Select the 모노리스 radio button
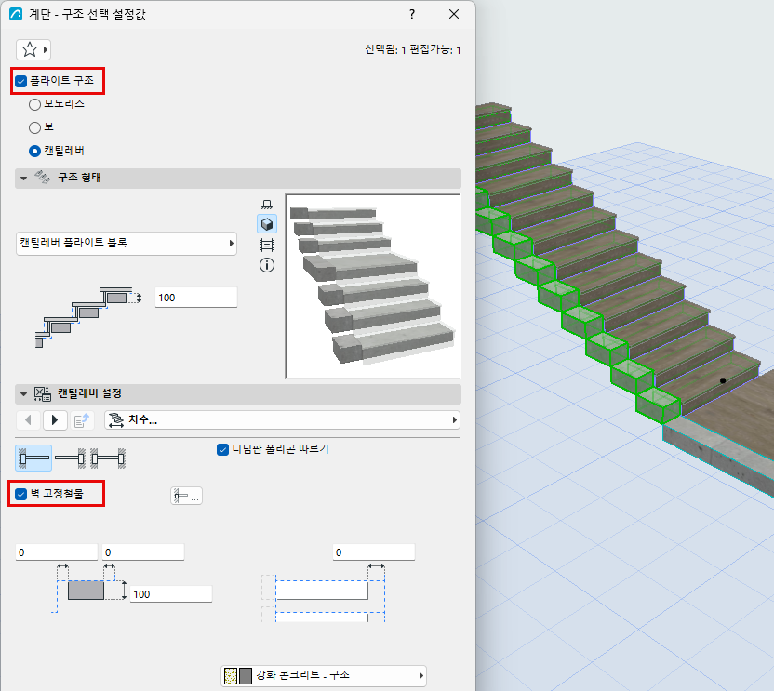Screen dimensions: 774x691 point(34,105)
